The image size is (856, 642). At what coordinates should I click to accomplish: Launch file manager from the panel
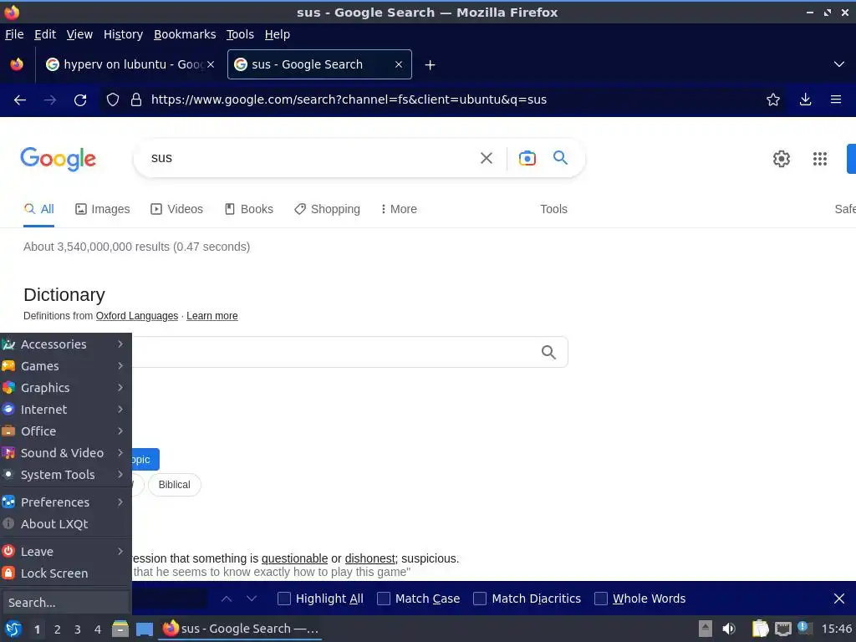(120, 629)
